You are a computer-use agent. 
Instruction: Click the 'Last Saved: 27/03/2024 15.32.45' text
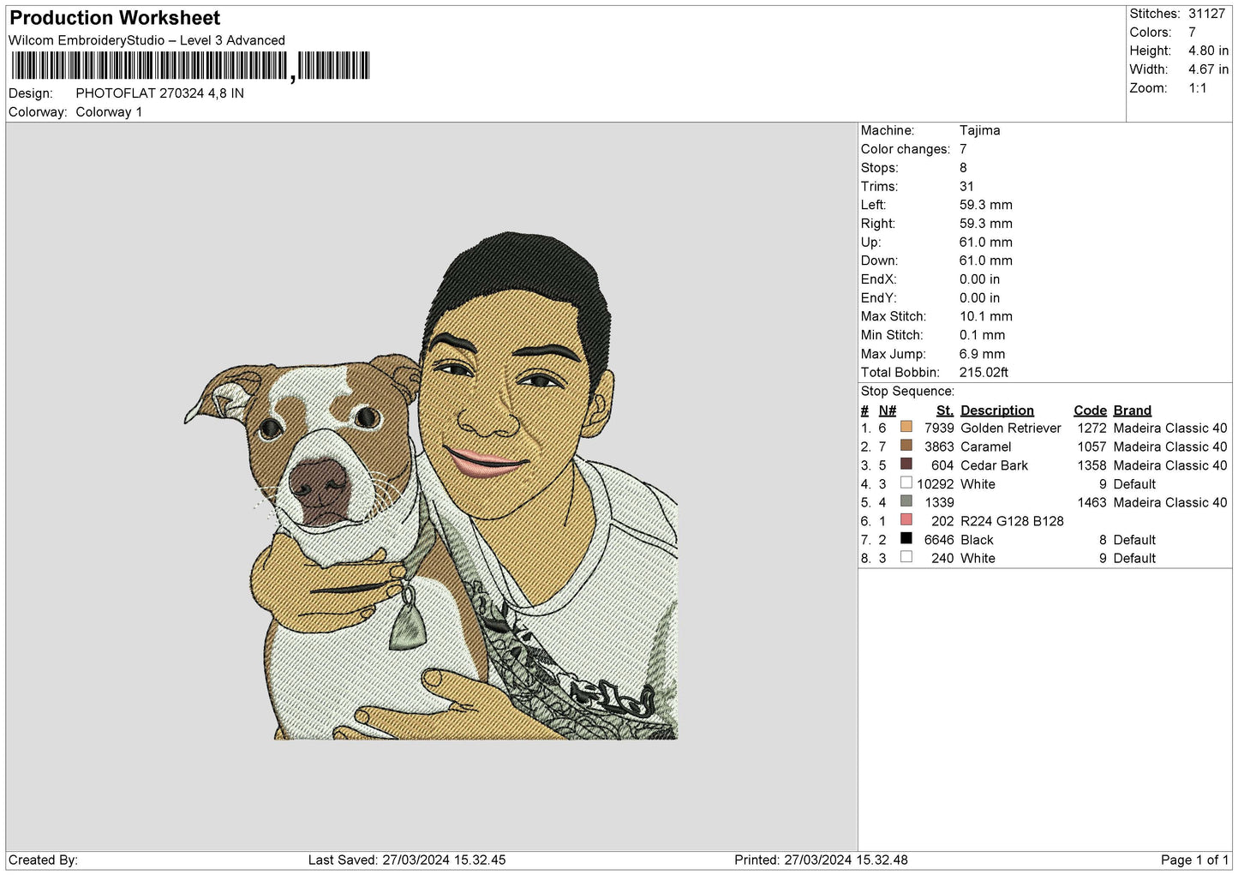(407, 860)
